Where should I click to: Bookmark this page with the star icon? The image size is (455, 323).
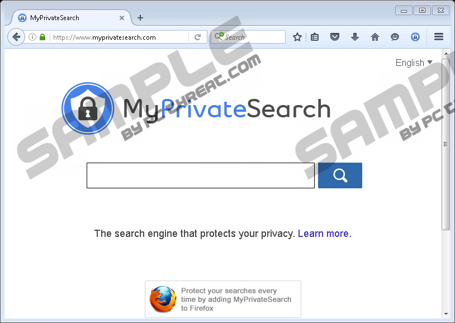click(x=297, y=37)
